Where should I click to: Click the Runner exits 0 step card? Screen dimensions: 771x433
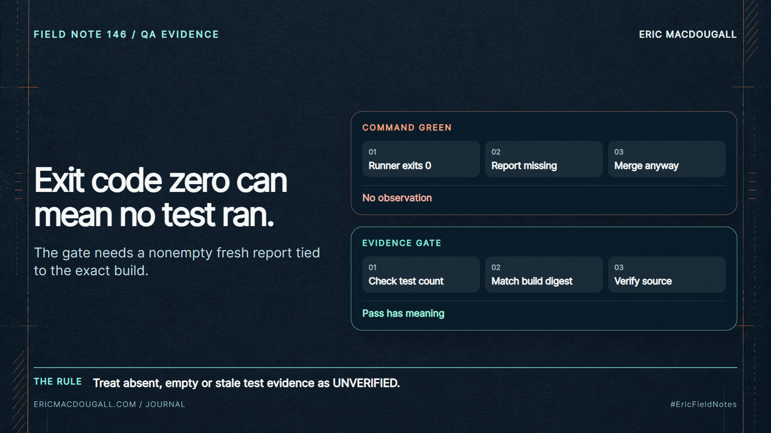point(421,159)
